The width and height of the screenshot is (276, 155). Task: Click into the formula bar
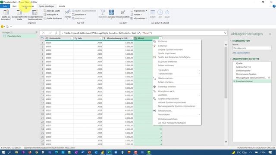pyautogui.click(x=142, y=33)
